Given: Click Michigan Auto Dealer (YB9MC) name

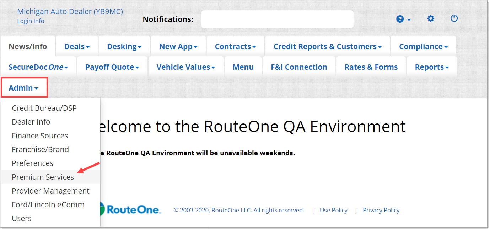Looking at the screenshot, I should [70, 11].
